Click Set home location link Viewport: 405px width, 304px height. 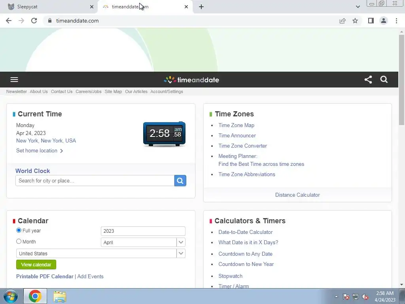pos(40,151)
